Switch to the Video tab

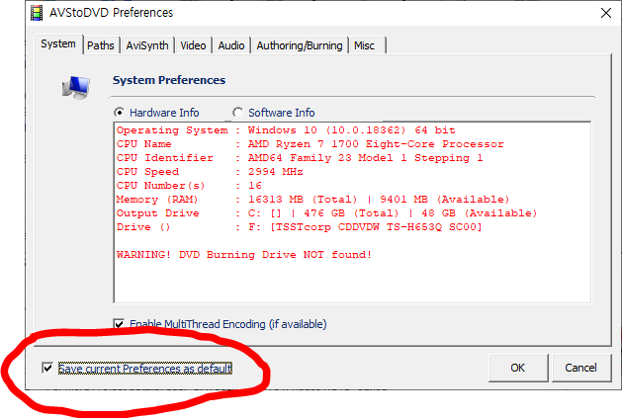[193, 45]
